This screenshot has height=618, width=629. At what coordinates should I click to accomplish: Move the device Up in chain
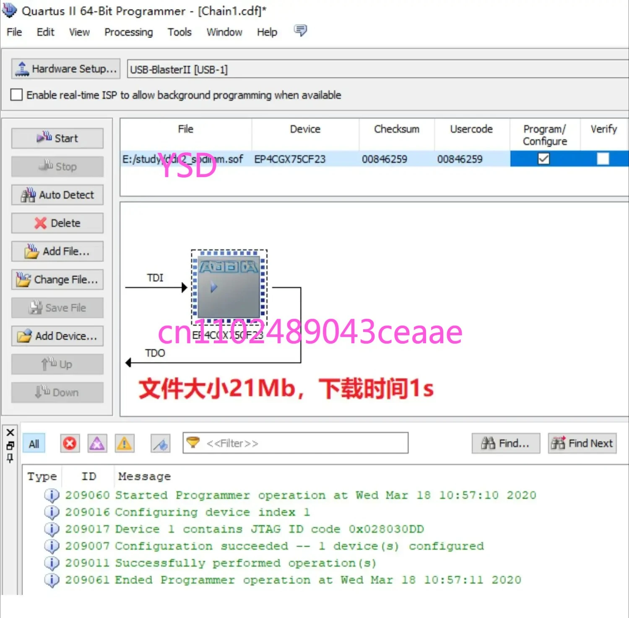(57, 364)
